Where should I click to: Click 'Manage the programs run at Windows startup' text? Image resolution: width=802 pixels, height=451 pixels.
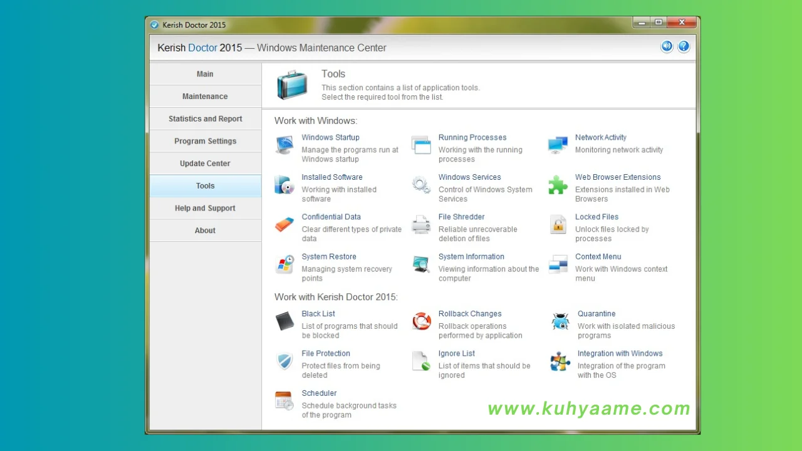tap(350, 155)
